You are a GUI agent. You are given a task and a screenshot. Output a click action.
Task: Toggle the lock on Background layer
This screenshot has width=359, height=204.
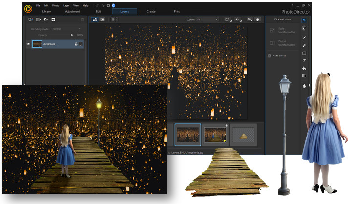[x=76, y=44]
